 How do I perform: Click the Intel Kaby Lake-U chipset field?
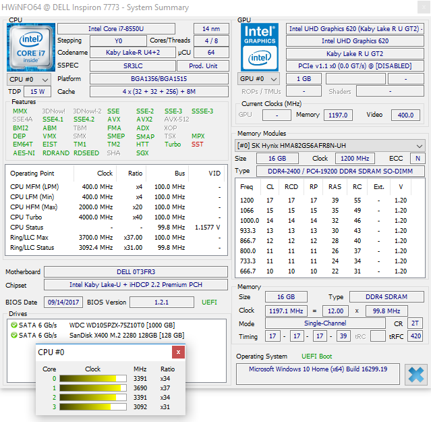(x=136, y=285)
